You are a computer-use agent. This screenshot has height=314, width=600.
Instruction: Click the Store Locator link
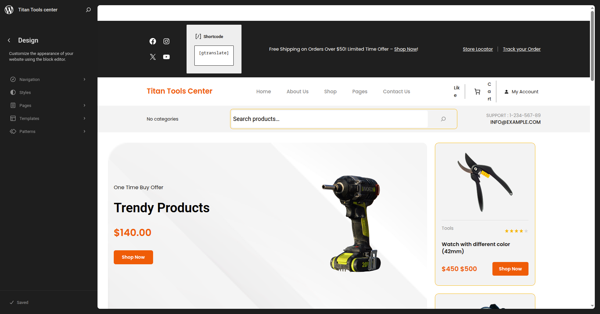click(478, 49)
